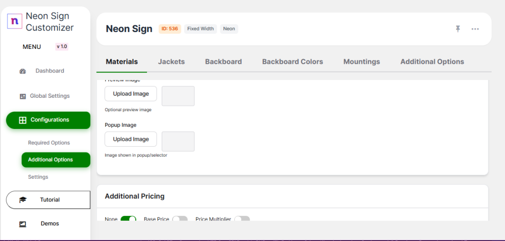Viewport: 505px width, 241px height.
Task: Open the three-dot more options menu
Action: 475,29
